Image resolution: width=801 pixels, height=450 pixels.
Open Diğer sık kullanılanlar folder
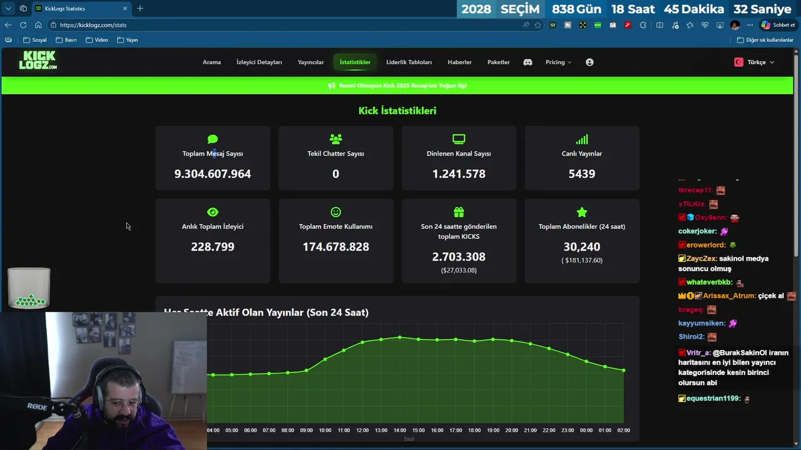(765, 40)
